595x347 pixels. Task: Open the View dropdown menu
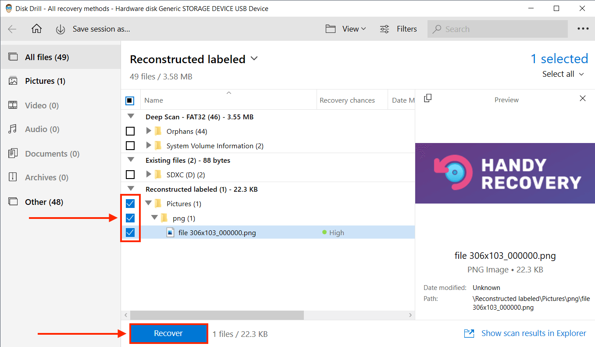(346, 29)
